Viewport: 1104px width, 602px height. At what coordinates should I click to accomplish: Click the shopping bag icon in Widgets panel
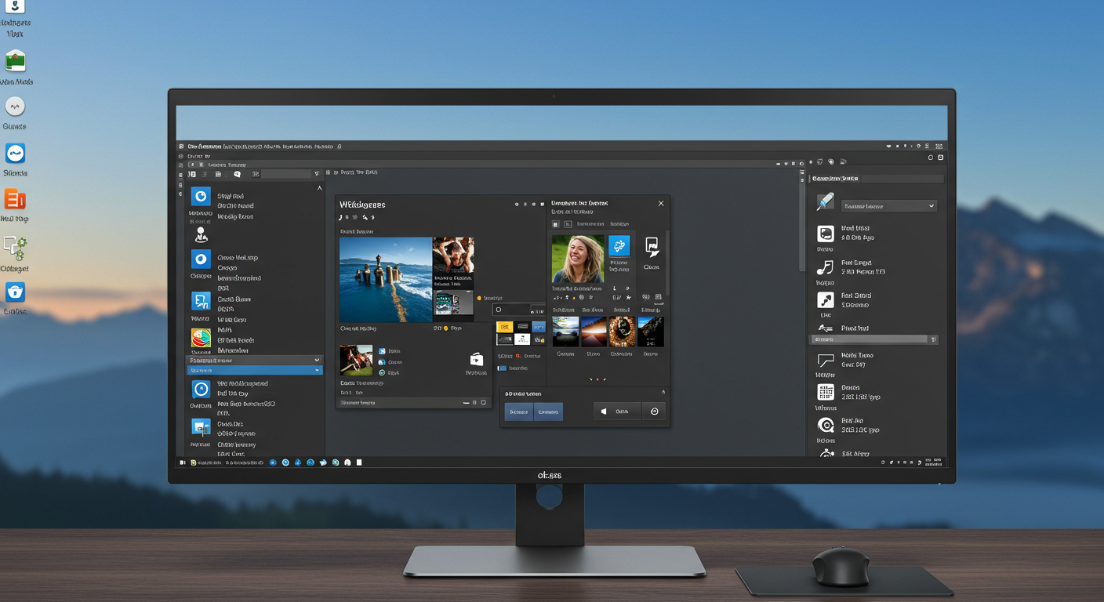(476, 359)
